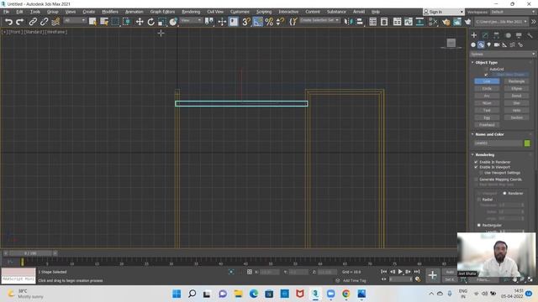Viewport: 538px width, 302px height.
Task: Select the Bind to Space Warp tool
Action: click(x=55, y=22)
